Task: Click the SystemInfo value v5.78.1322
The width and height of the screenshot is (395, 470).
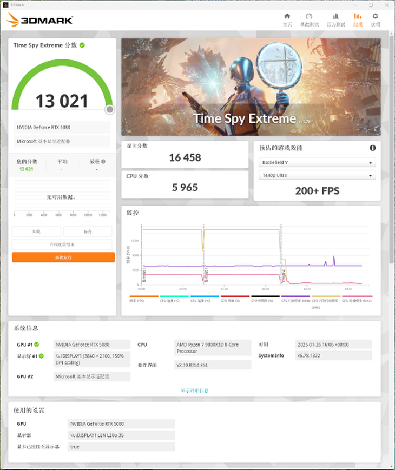Action: [333, 355]
